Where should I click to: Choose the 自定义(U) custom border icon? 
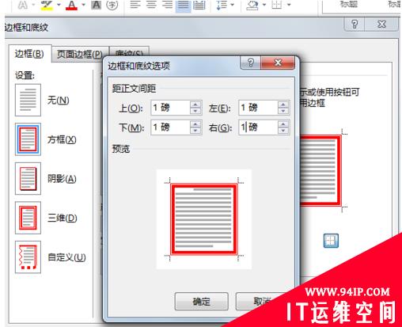28,257
